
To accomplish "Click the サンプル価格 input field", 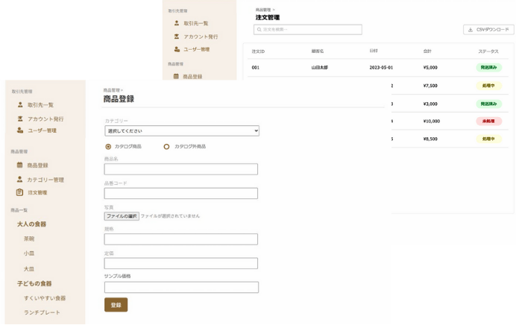I will pos(180,287).
